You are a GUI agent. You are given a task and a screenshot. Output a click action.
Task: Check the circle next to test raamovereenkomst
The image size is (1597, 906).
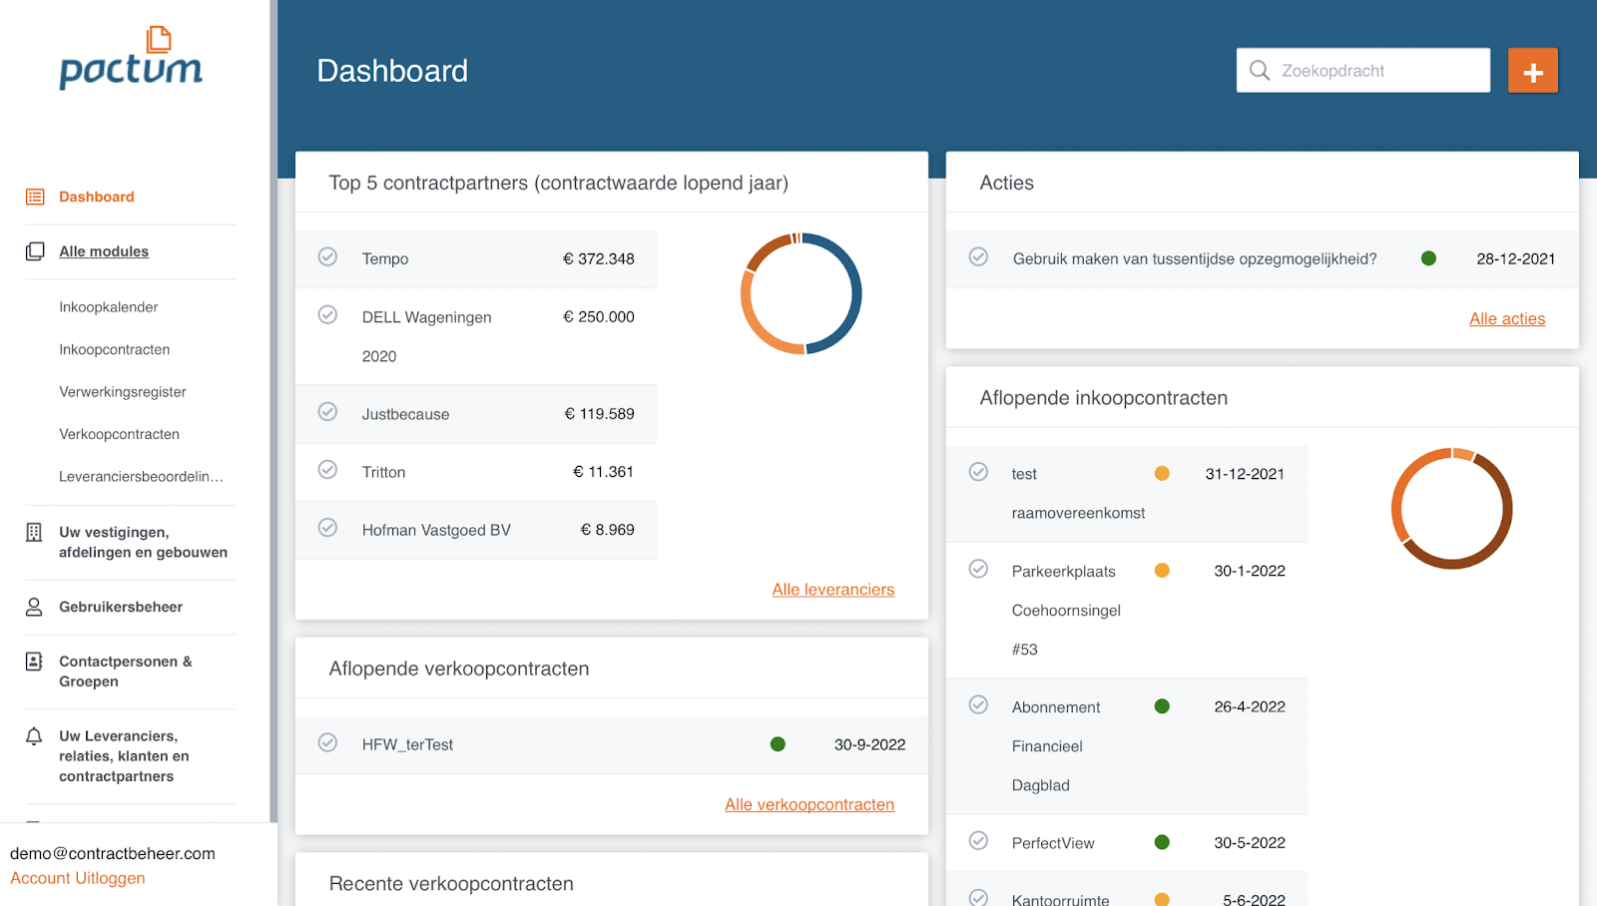pyautogui.click(x=977, y=471)
